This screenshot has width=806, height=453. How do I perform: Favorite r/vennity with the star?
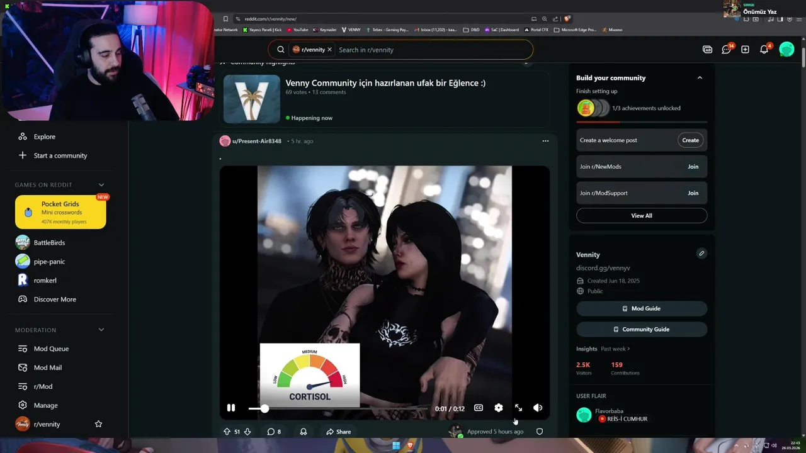pyautogui.click(x=98, y=424)
